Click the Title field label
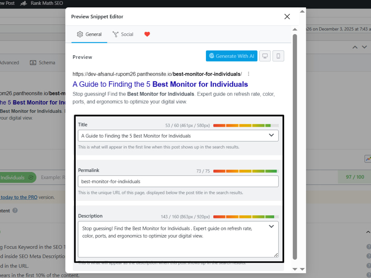The image size is (371, 278). [83, 125]
